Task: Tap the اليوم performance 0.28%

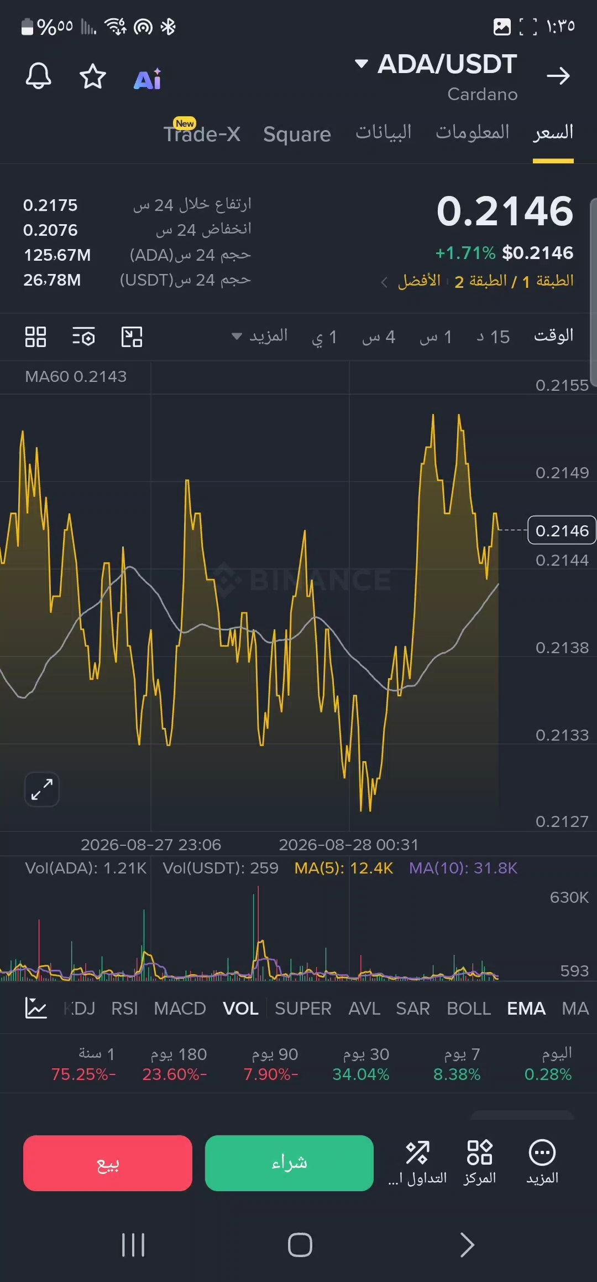Action: pos(548,1064)
